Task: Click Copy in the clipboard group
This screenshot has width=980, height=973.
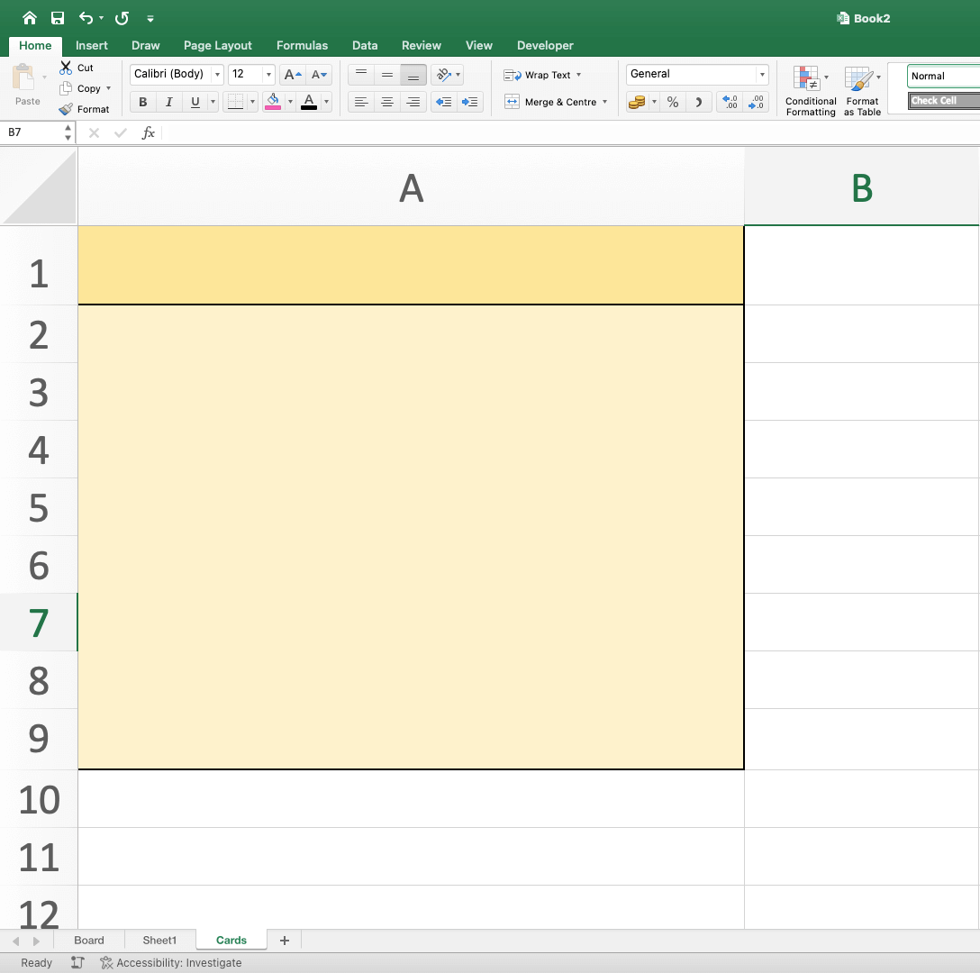Action: (x=86, y=88)
